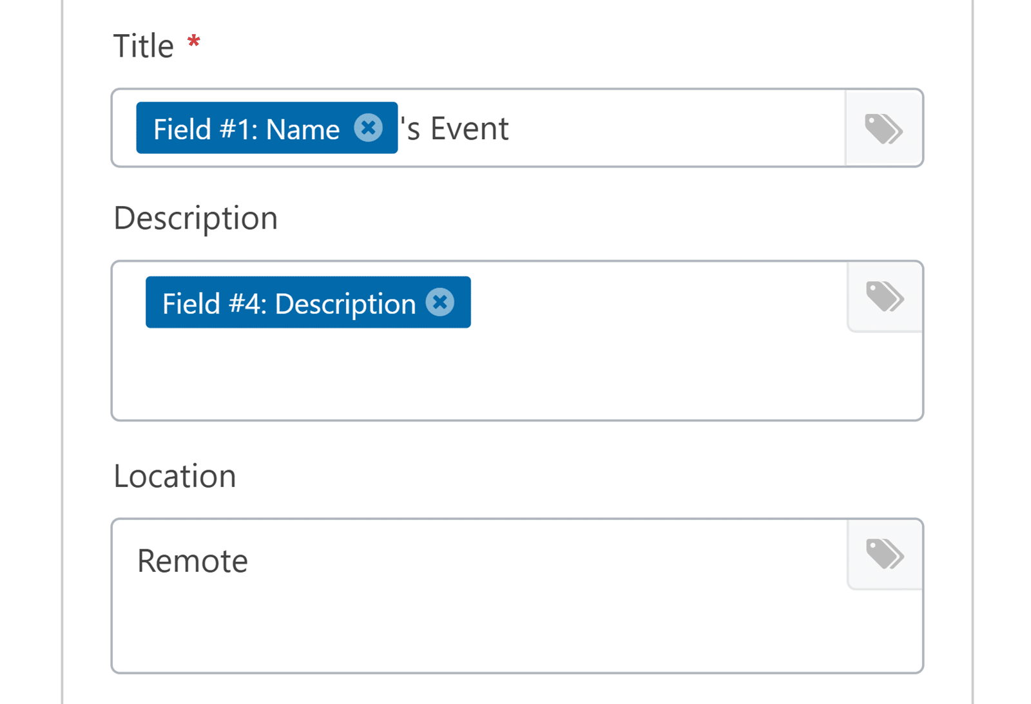The width and height of the screenshot is (1031, 704).
Task: Click the Remote text in Location
Action: click(x=191, y=560)
